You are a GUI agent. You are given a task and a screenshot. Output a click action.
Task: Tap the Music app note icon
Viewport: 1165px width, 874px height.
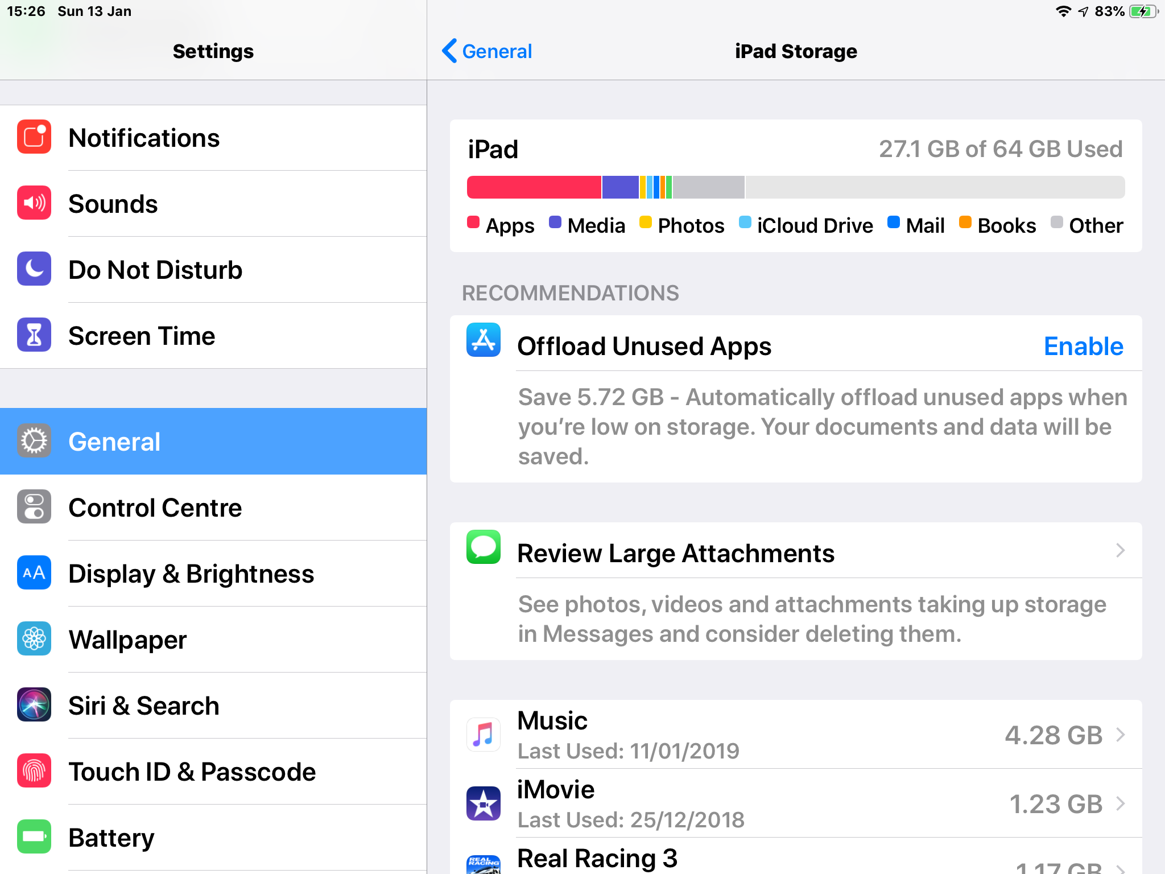pos(483,735)
